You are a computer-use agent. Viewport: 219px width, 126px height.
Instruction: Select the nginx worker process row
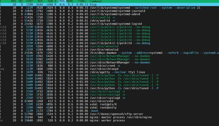[109, 120]
